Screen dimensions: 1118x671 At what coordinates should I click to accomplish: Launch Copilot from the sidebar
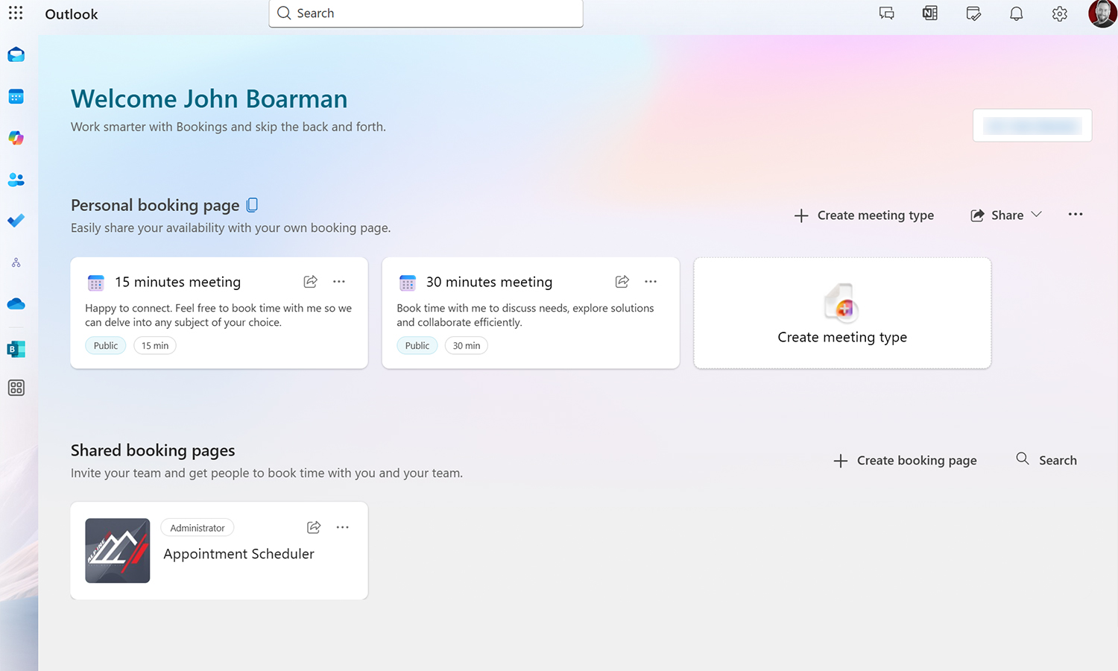(x=16, y=137)
